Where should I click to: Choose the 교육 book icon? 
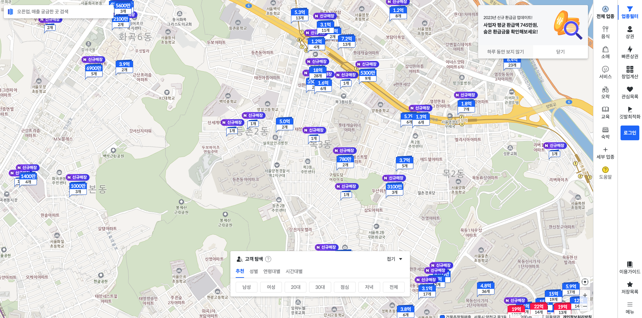coord(605,109)
